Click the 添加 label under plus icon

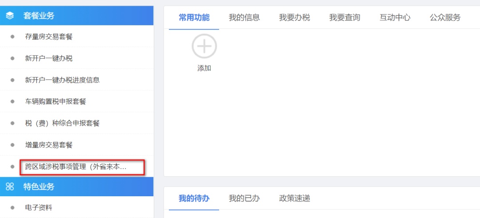(204, 68)
